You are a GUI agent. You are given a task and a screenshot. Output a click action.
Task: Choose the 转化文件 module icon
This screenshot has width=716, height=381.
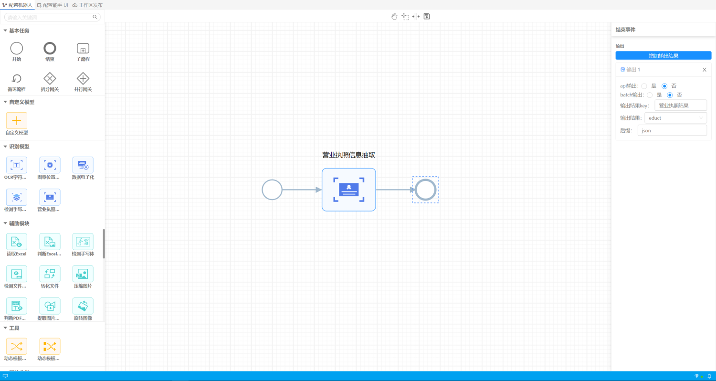click(x=50, y=274)
